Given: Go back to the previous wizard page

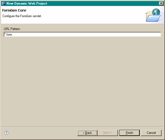Looking at the screenshot, I should point(87,133).
